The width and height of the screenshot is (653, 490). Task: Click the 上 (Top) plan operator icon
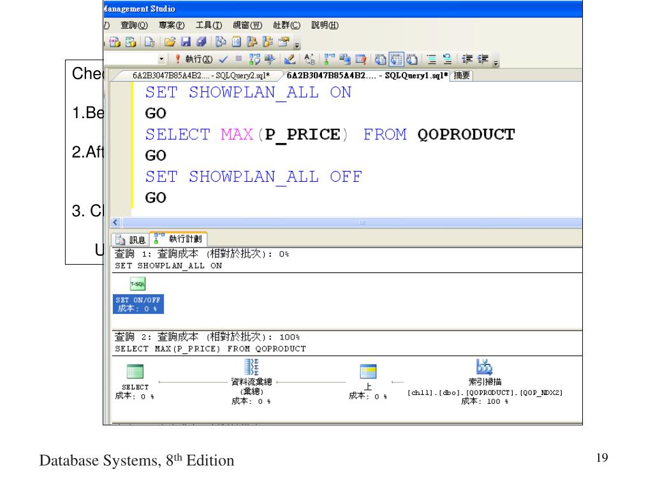[x=368, y=371]
